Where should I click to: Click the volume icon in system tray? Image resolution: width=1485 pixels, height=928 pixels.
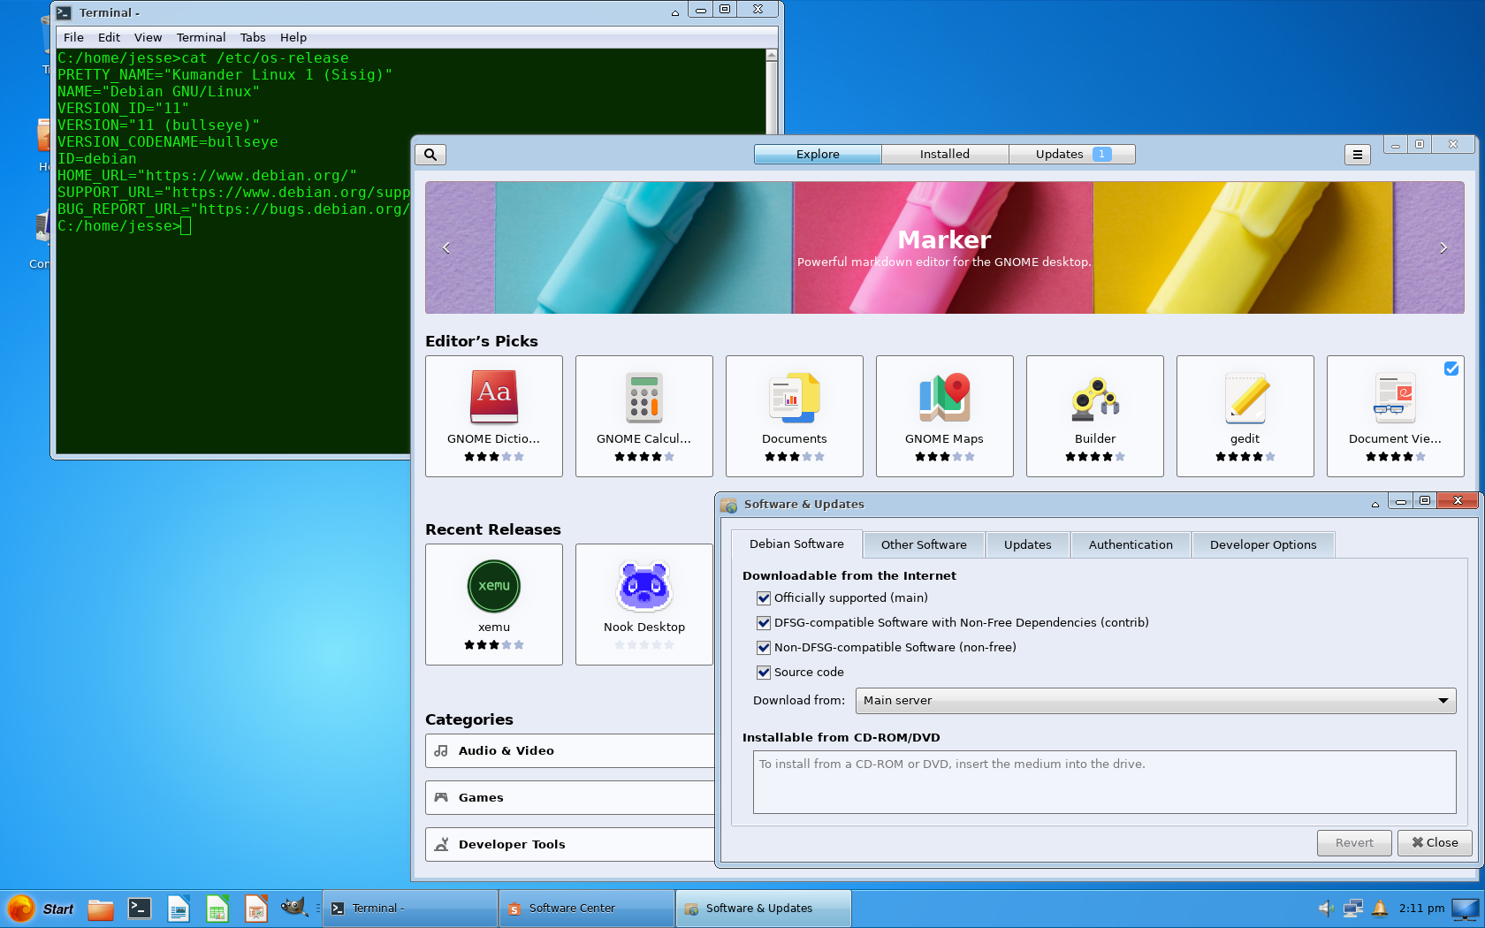pos(1326,908)
